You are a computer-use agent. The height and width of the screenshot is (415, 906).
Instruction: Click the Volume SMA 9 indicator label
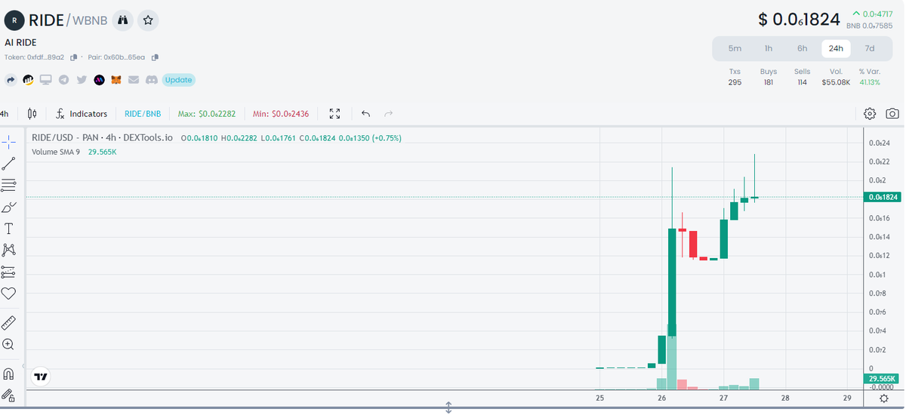pos(56,152)
